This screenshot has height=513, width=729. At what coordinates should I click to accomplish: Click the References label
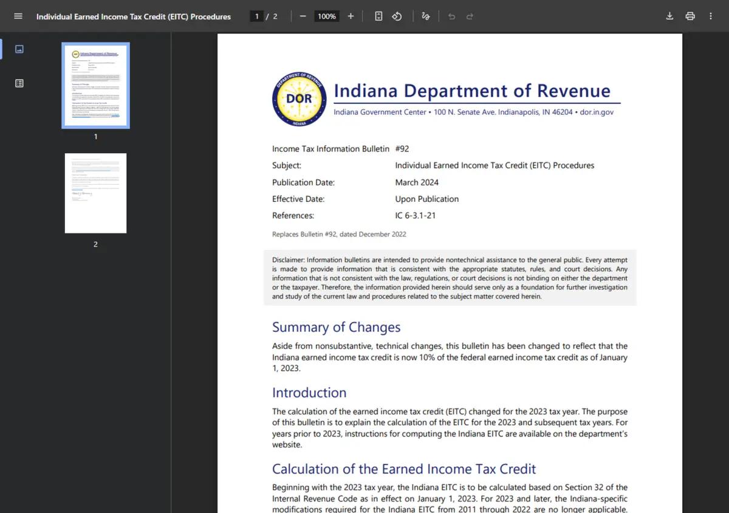(x=293, y=216)
